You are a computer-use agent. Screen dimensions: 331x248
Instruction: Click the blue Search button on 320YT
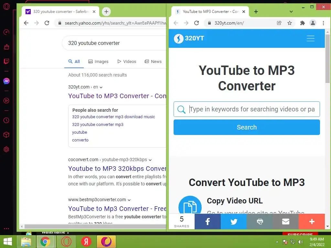tap(247, 127)
